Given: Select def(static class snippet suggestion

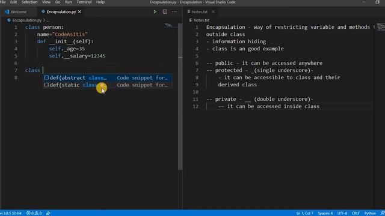Looking at the screenshot, I should click(108, 85).
